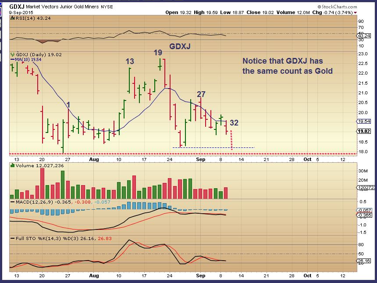This screenshot has width=377, height=283.
Task: Click the MA(10) 19.54 legend entry
Action: click(x=26, y=59)
